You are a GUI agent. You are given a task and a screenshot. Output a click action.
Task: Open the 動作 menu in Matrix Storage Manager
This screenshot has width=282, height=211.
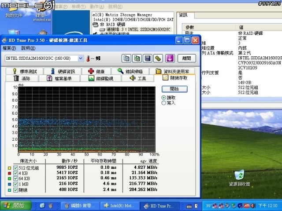tap(97, 7)
